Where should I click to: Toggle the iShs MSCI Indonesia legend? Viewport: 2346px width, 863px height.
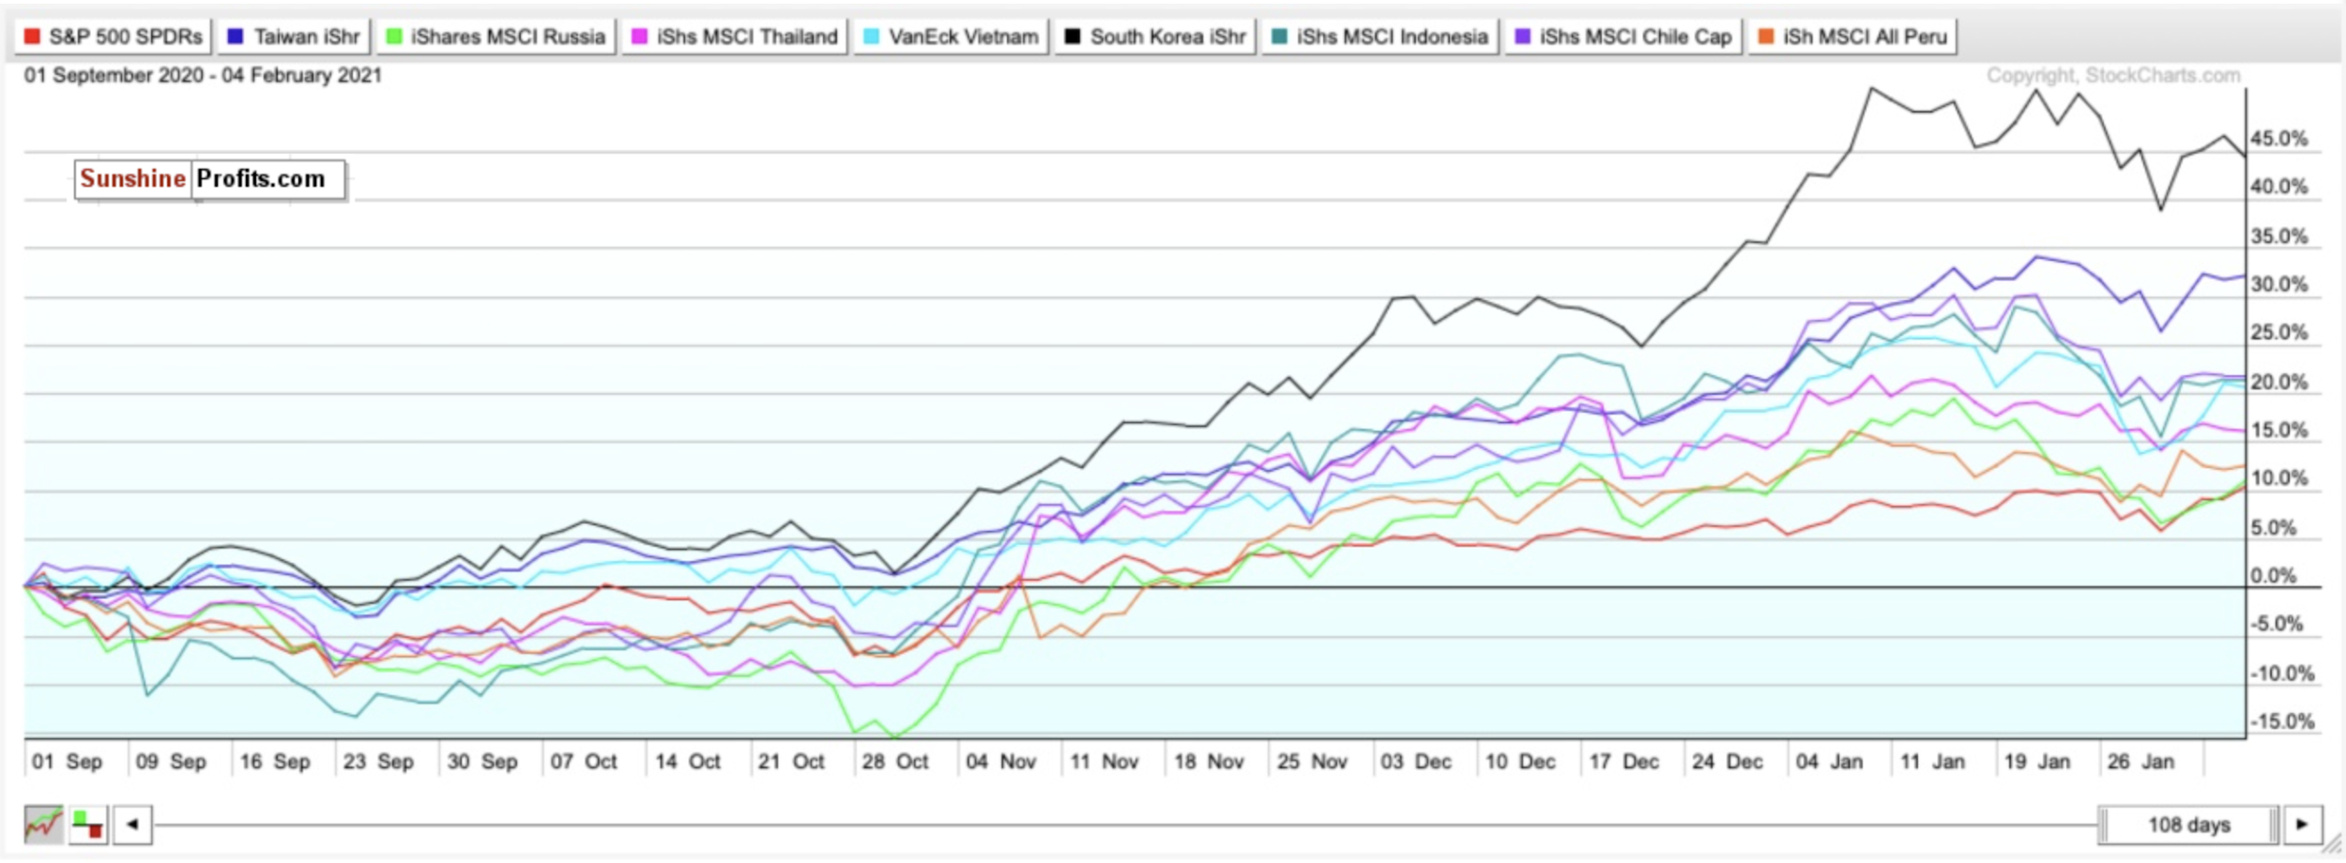tap(1380, 37)
